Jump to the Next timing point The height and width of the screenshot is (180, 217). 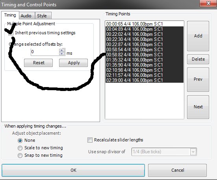point(198,107)
